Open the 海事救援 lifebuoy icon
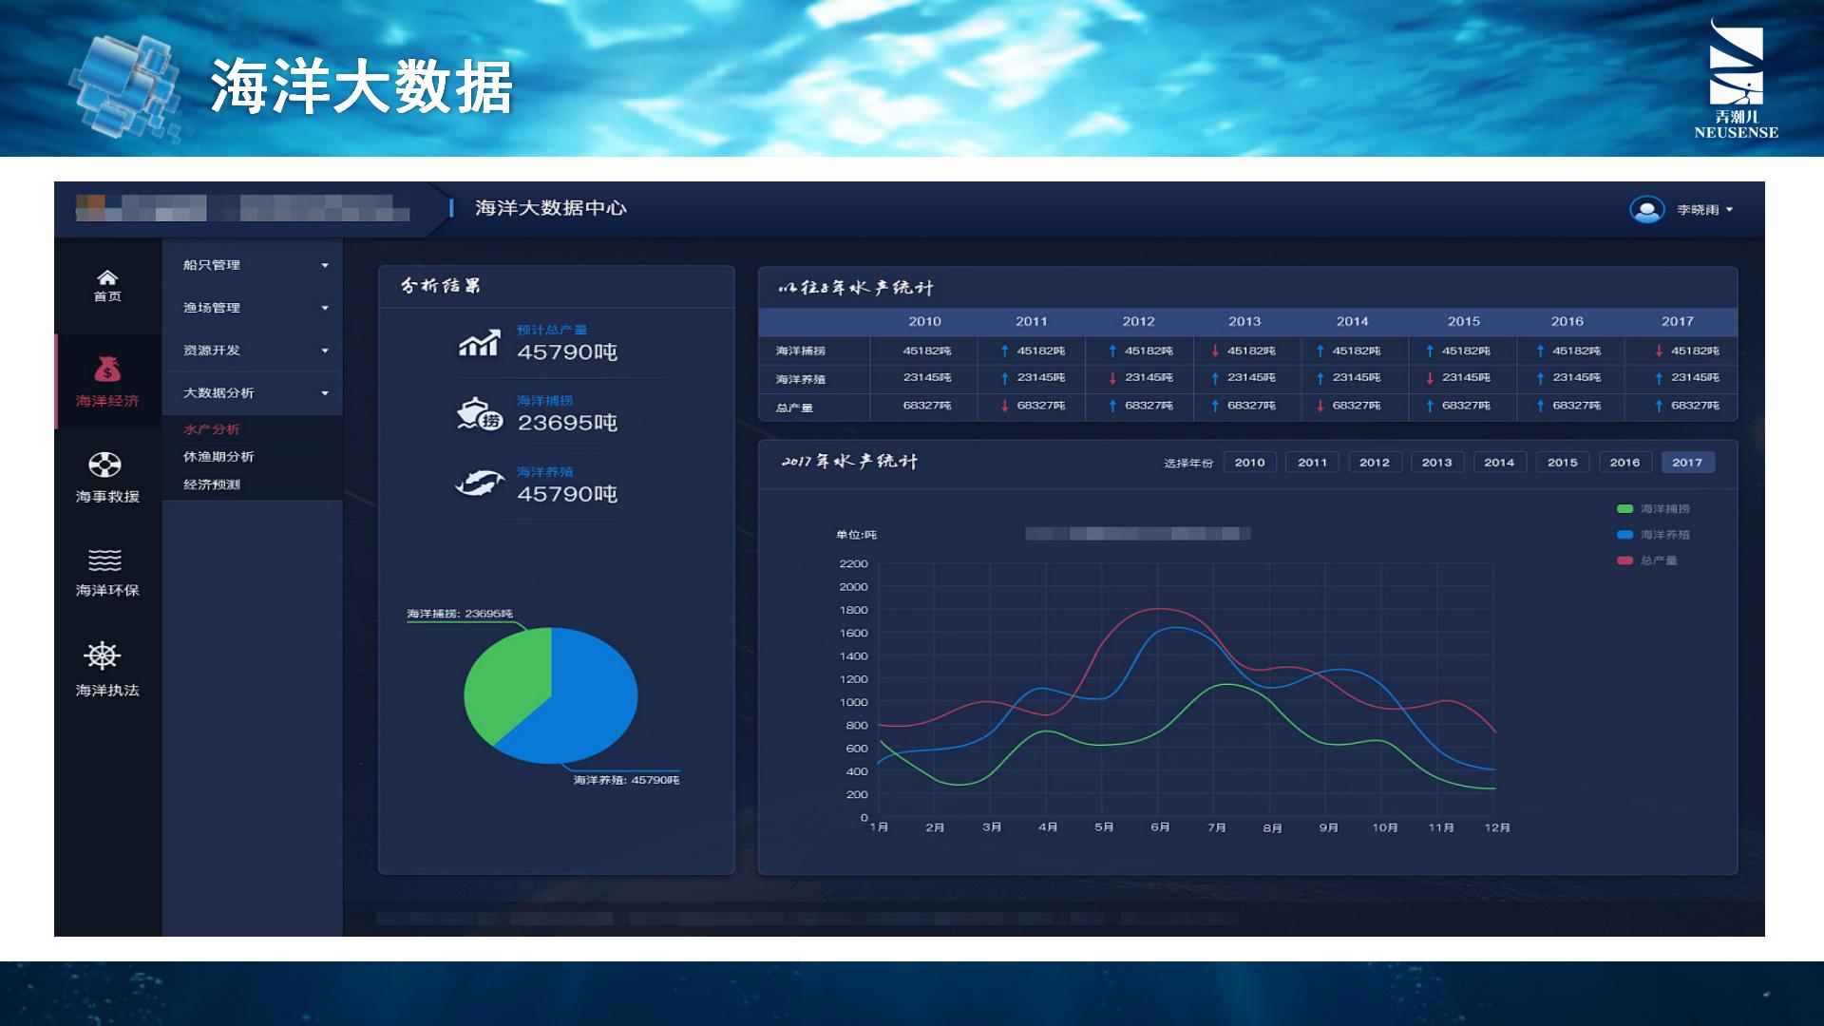1824x1026 pixels. coord(104,465)
